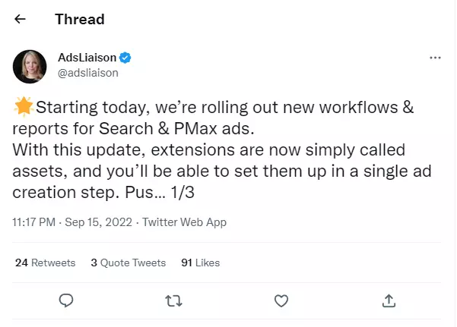Screen dimensions: 457x327
Task: Open the AdsLiaison display name
Action: pos(87,58)
